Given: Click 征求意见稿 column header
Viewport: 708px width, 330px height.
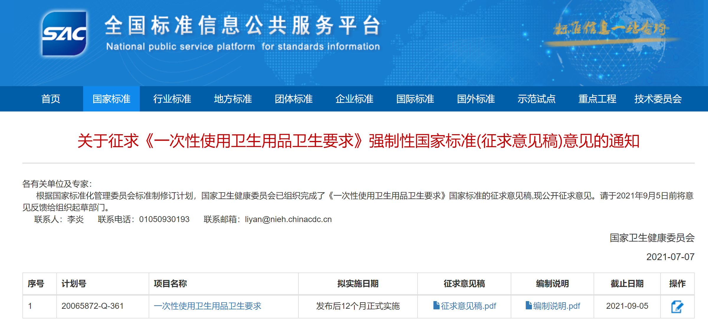Looking at the screenshot, I should (x=464, y=284).
